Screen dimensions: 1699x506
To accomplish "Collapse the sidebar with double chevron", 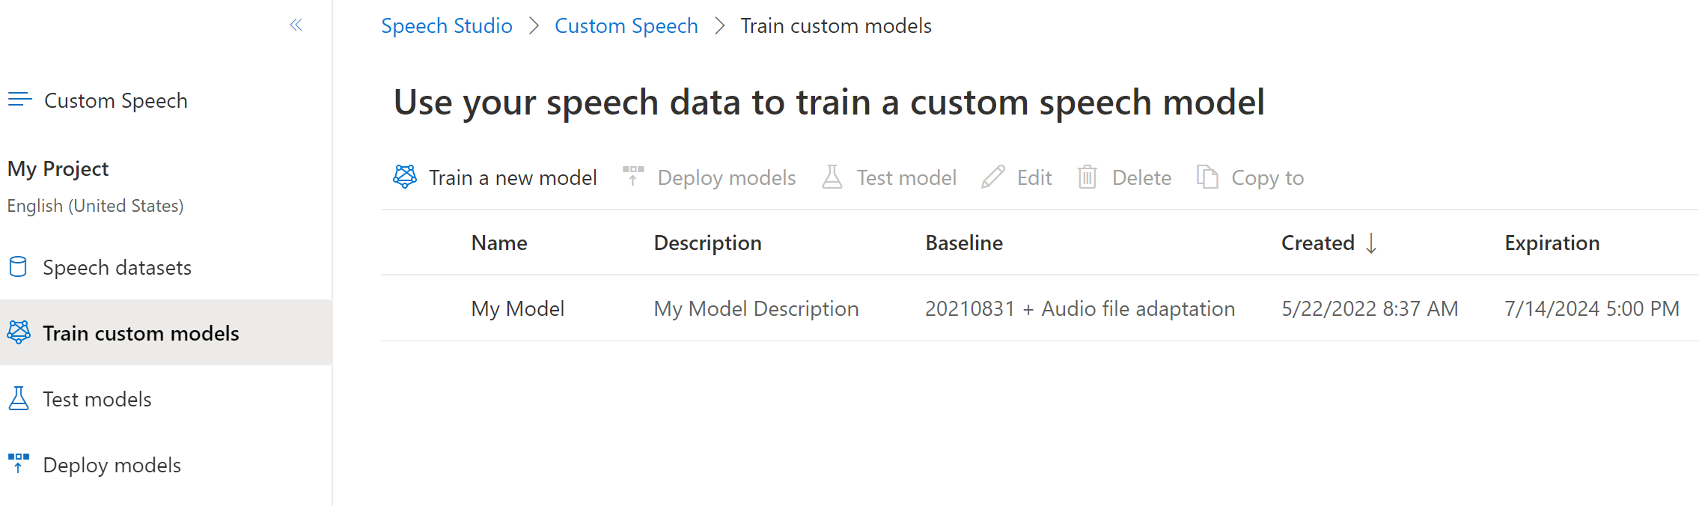I will point(296,25).
